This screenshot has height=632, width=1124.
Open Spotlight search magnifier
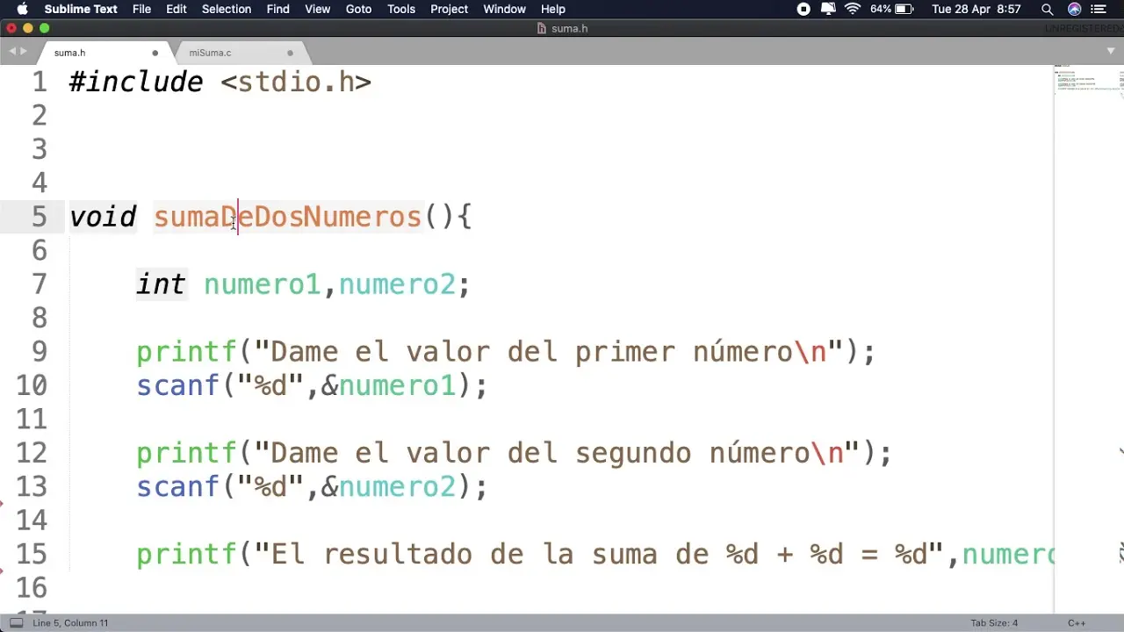pyautogui.click(x=1047, y=9)
